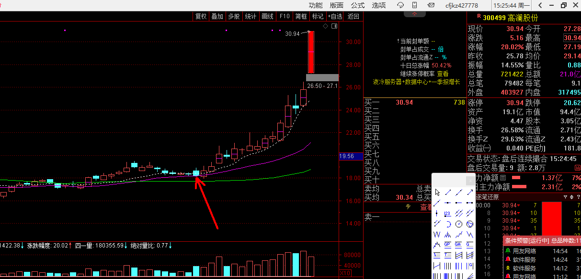Select 软件服务 14:24 alert row

542,259
